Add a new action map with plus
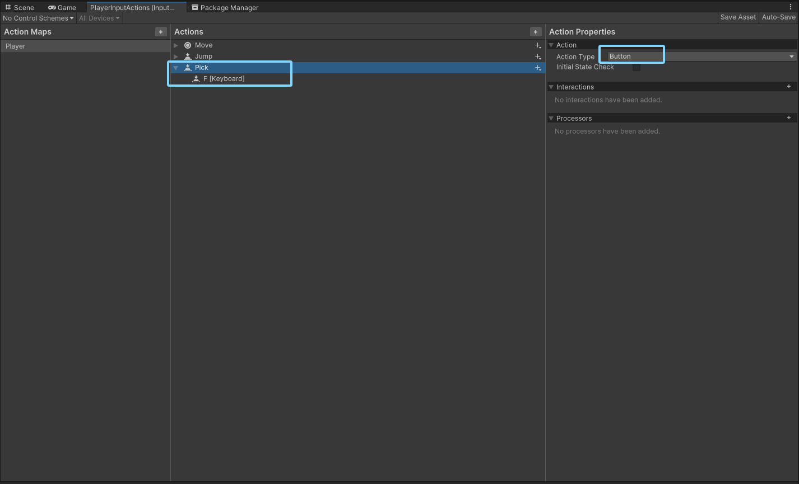 [161, 32]
